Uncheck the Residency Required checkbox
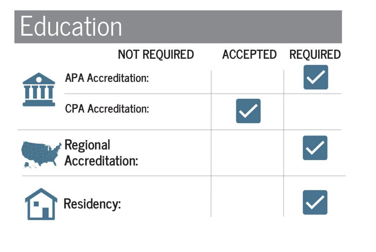Screen dimensions: 376x252 pos(315,202)
